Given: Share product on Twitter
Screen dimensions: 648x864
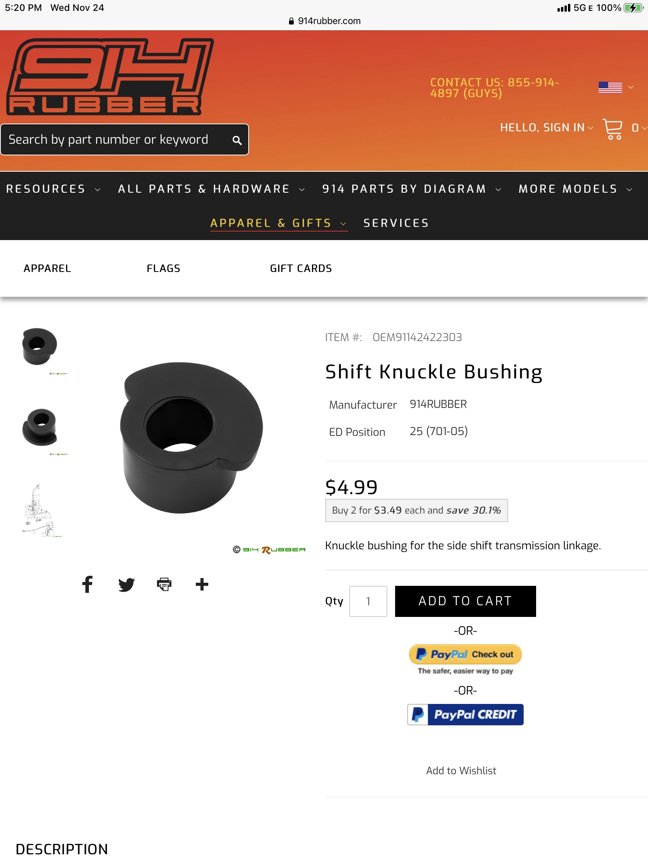Looking at the screenshot, I should [x=126, y=584].
